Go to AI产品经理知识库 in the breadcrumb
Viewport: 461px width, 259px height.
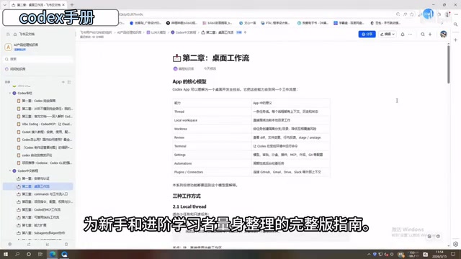click(x=130, y=32)
